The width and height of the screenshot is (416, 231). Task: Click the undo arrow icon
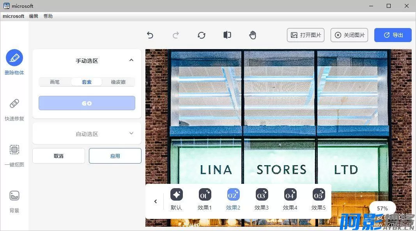pos(150,35)
